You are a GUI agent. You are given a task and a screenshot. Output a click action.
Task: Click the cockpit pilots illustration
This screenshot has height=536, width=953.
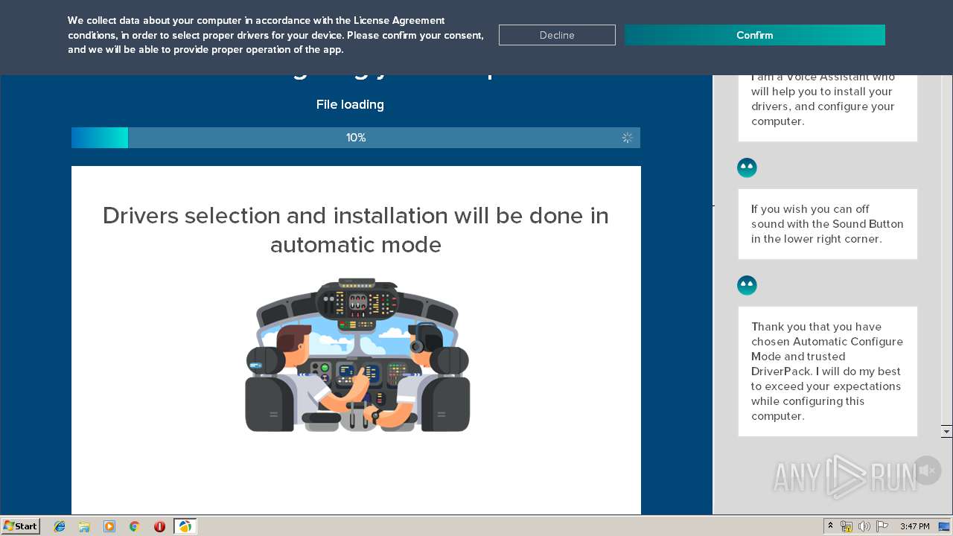pyautogui.click(x=357, y=355)
